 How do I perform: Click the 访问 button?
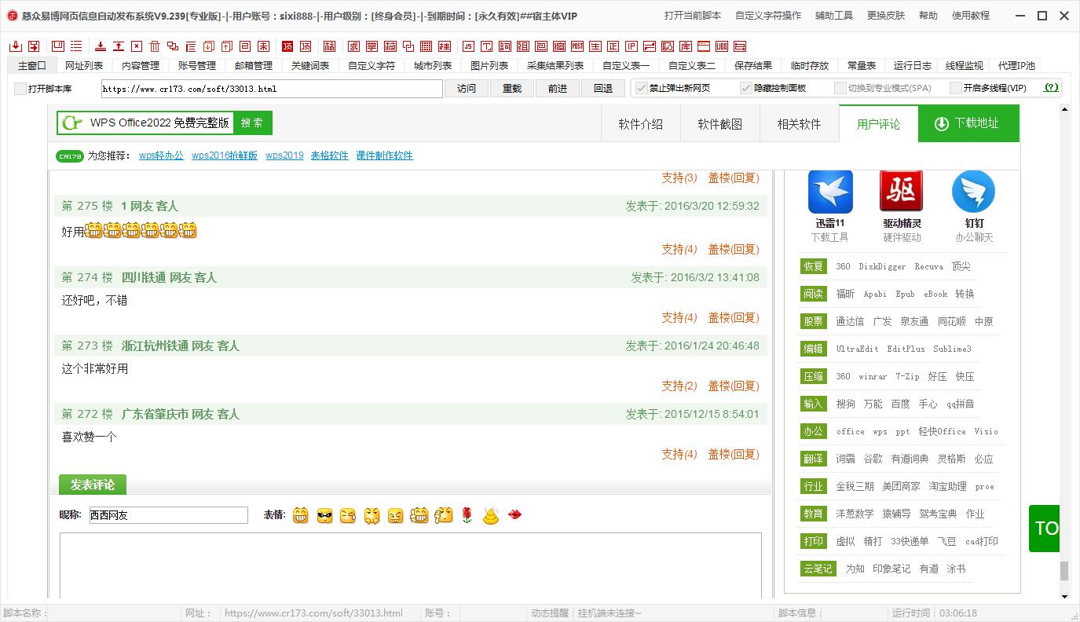coord(467,89)
